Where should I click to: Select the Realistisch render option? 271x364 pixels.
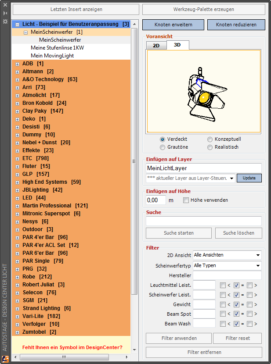pos(210,147)
